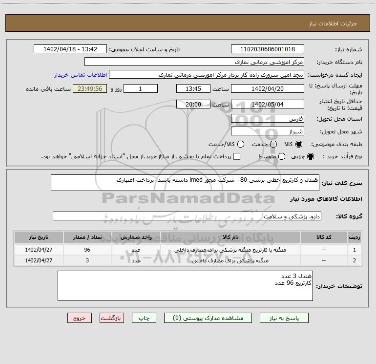Click the announcement date field 1402/04/18 - 13:42
376x364 pixels.
(x=70, y=49)
